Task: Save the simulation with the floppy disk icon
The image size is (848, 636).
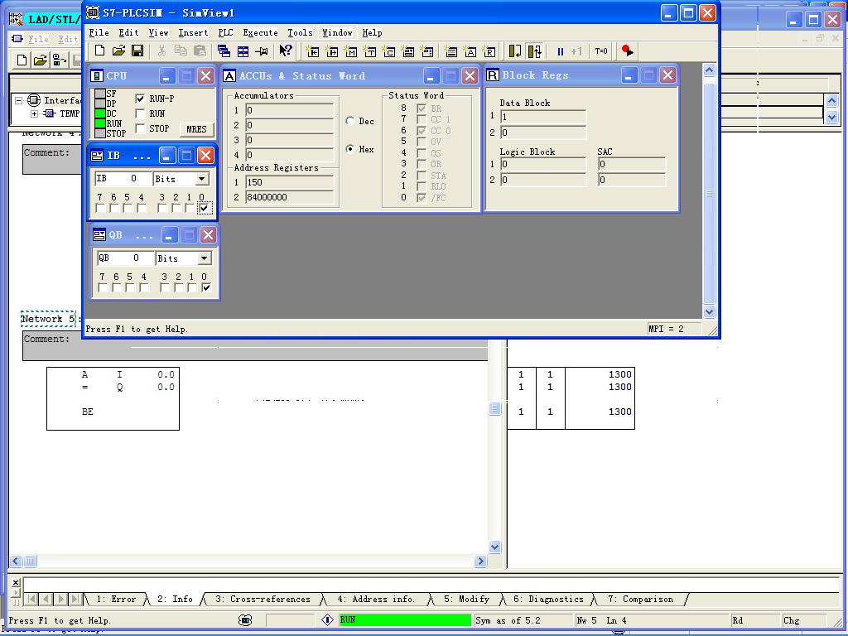Action: pyautogui.click(x=137, y=51)
